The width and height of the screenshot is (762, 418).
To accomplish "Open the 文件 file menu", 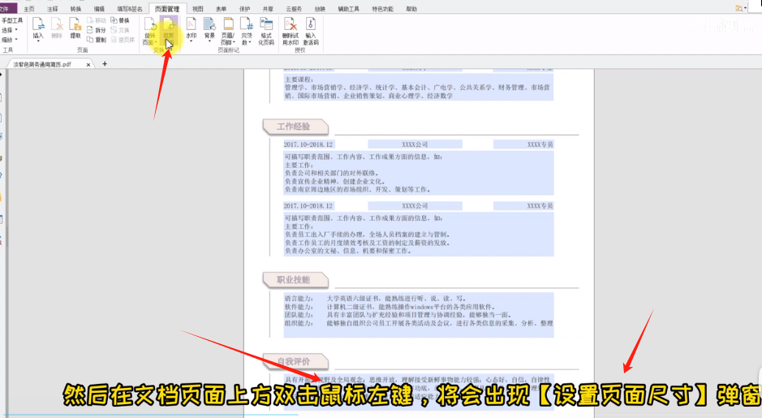I will pos(6,9).
